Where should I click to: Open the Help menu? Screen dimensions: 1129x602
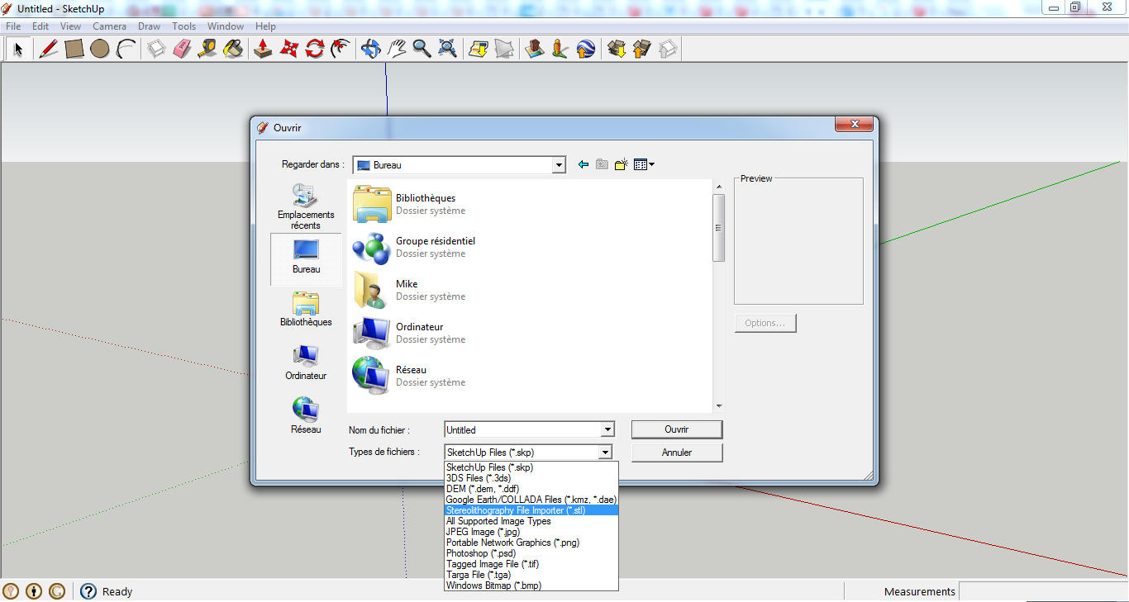[x=265, y=26]
